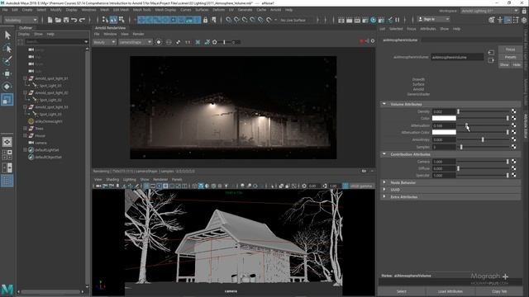This screenshot has width=529, height=297.
Task: Click the round shading ball icon in RenderView
Action: click(159, 42)
